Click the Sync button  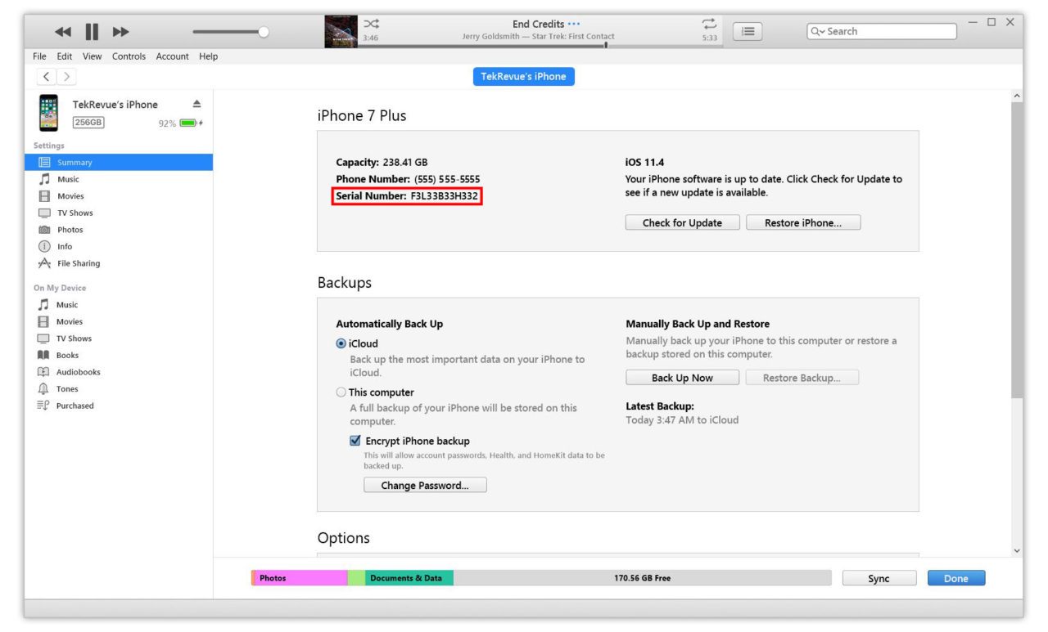879,578
